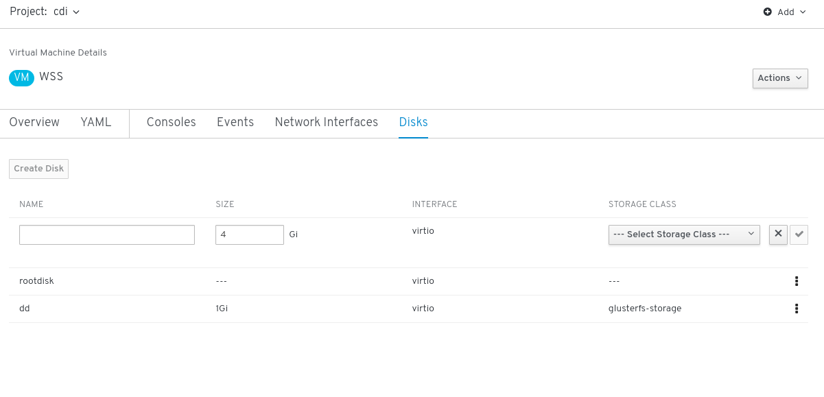The width and height of the screenshot is (824, 397).
Task: Open the Network Interfaces tab
Action: coord(327,122)
